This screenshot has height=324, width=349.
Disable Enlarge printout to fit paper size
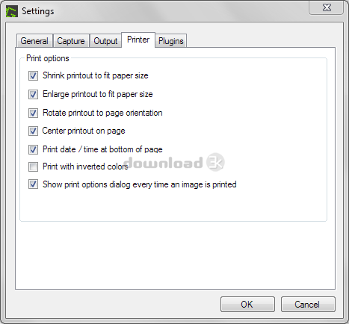coord(33,94)
